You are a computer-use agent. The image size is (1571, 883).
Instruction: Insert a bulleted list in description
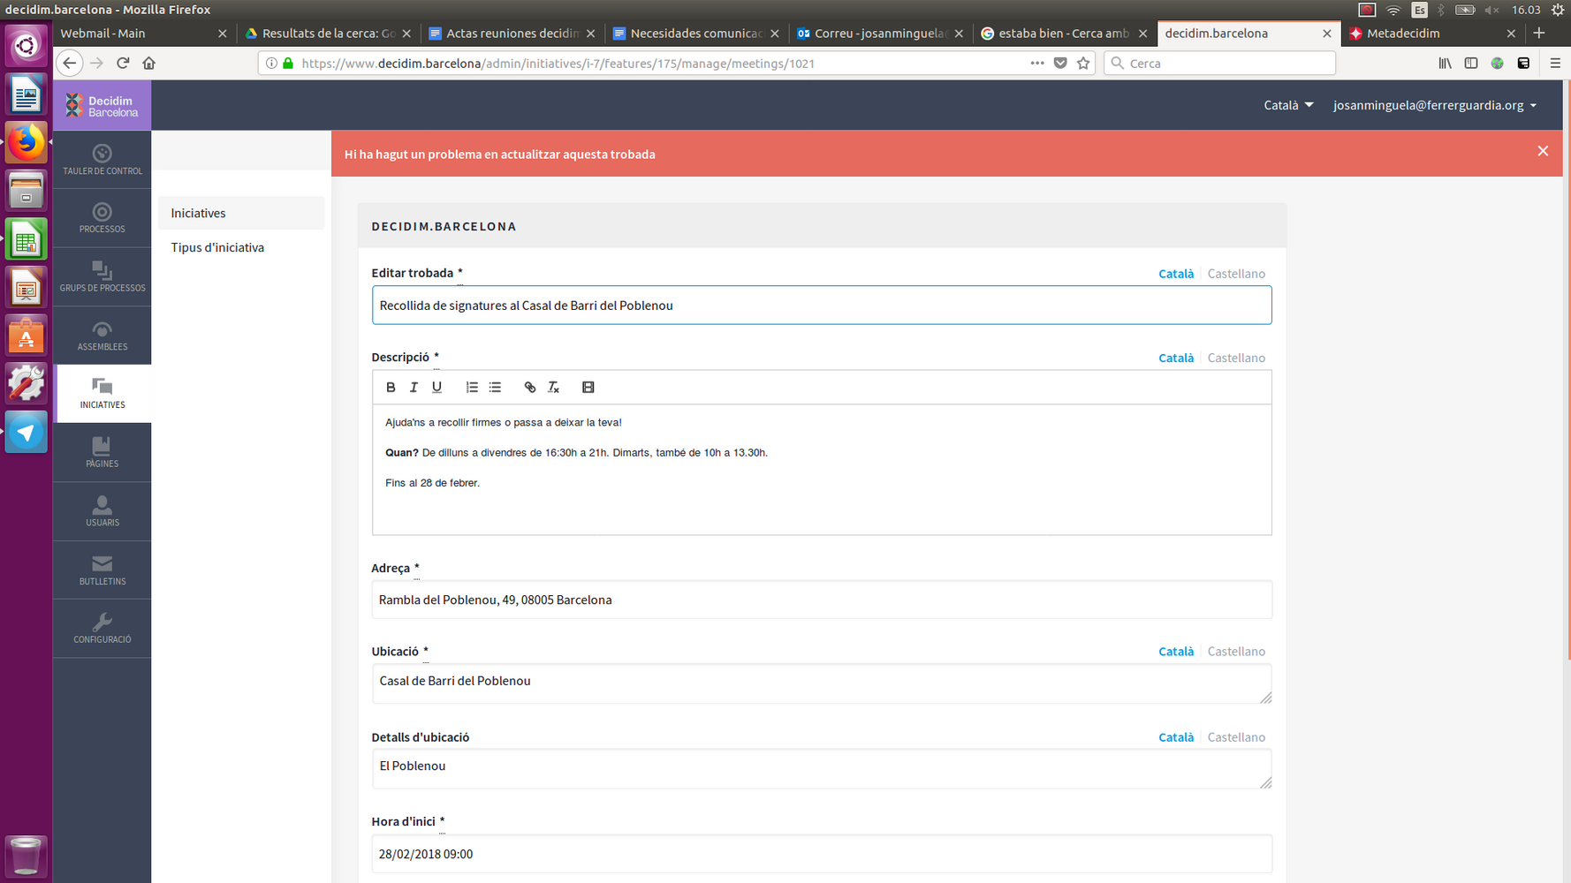coord(495,387)
